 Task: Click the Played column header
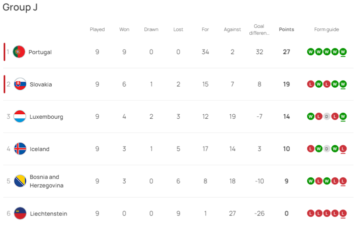point(97,29)
